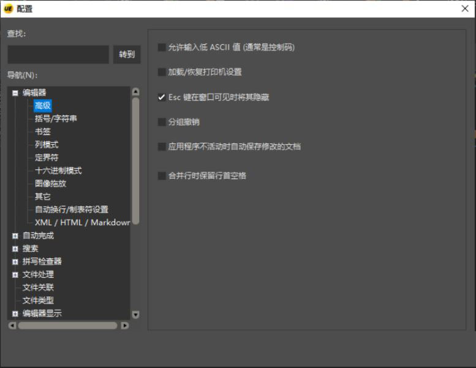Select the 括号/字符串 tree item

56,118
